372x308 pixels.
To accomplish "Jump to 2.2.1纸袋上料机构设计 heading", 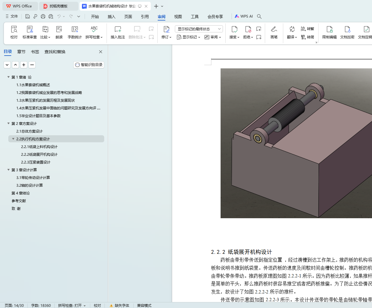I will click(x=39, y=147).
